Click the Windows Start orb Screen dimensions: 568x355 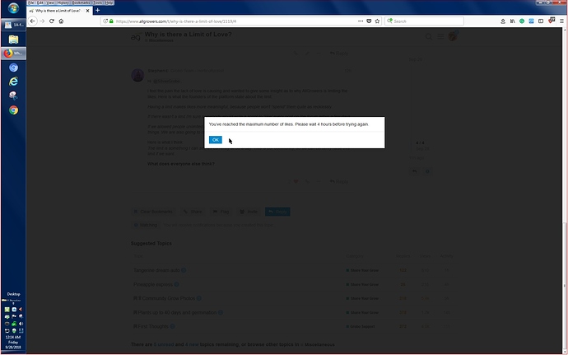click(x=13, y=8)
